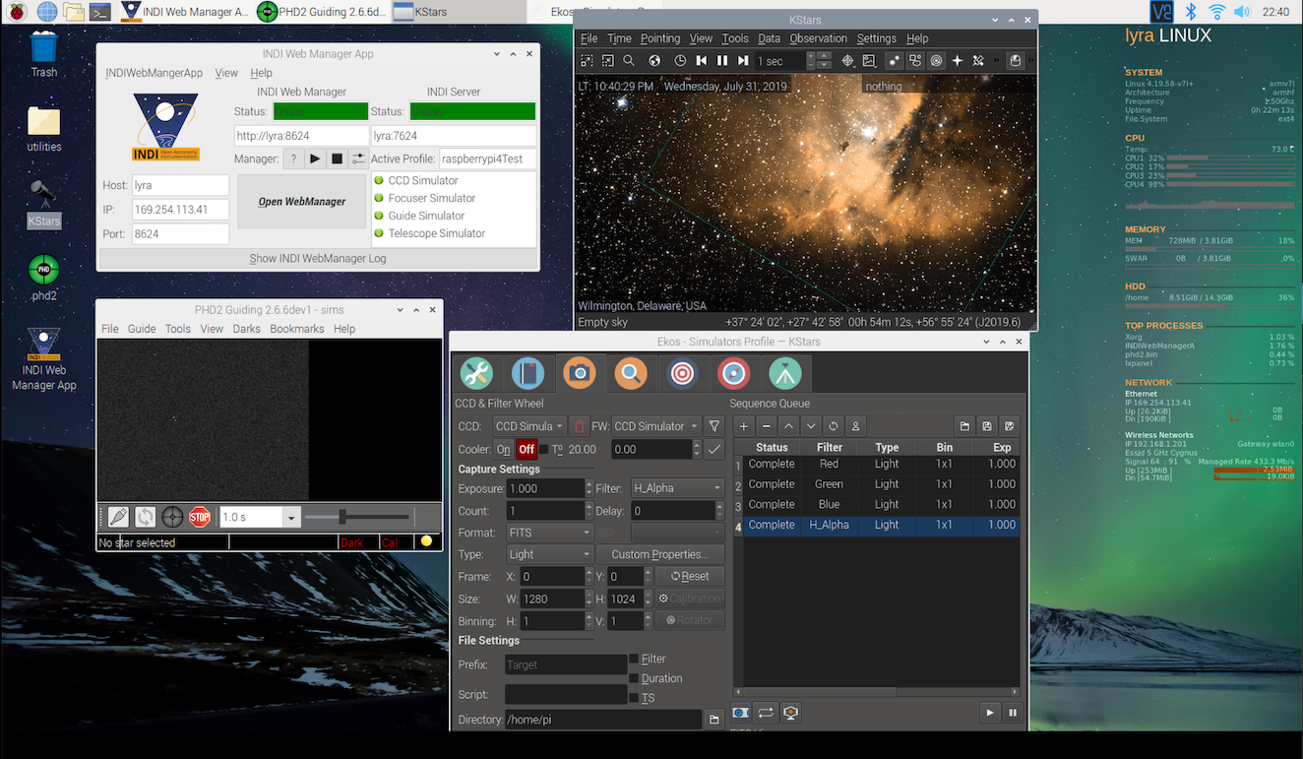Open the Ekos Align target tab
The width and height of the screenshot is (1303, 759).
[682, 373]
